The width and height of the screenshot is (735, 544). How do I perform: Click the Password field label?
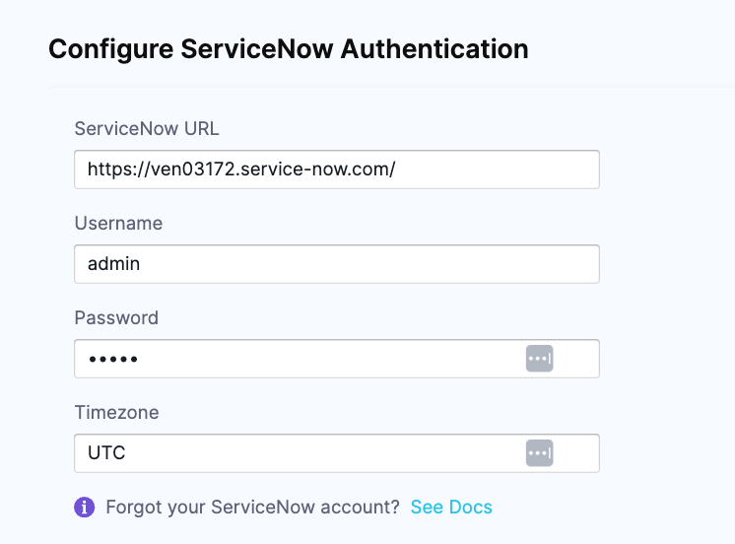coord(116,318)
